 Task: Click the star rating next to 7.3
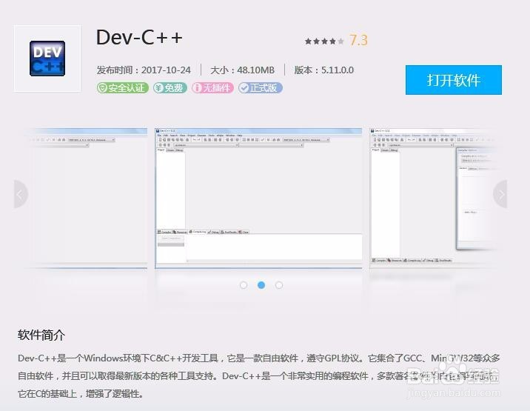click(324, 41)
